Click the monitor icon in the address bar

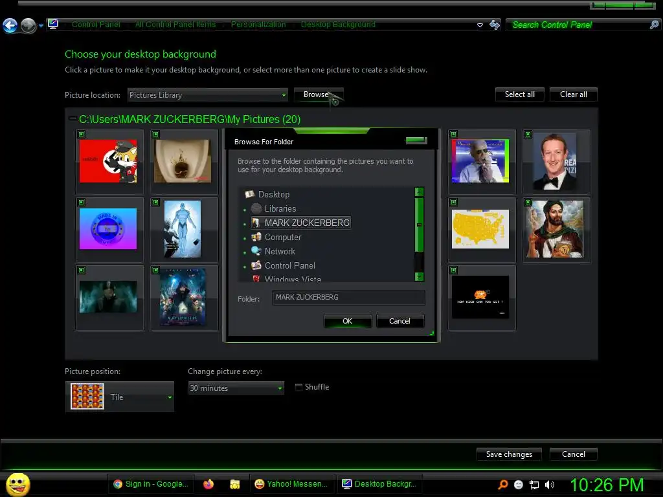(53, 24)
